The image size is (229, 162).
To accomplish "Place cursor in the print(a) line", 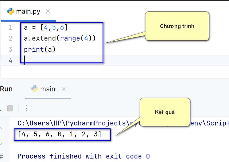I will [x=40, y=49].
